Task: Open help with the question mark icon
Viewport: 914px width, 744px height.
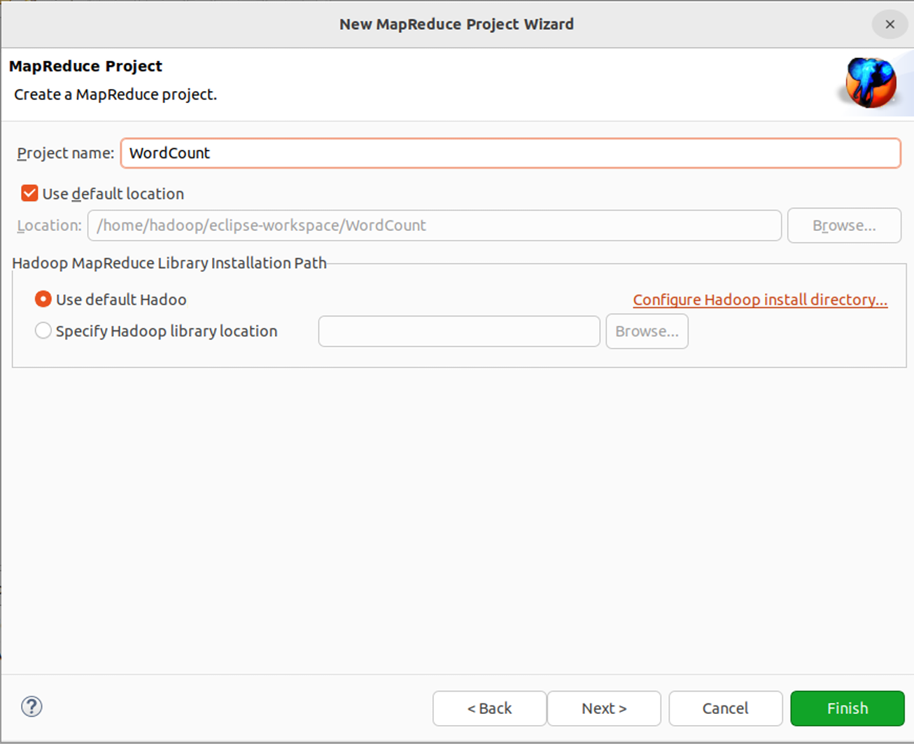Action: [31, 707]
